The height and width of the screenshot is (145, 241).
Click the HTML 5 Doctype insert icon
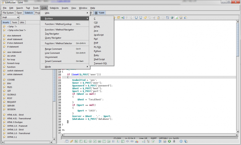pos(4,122)
